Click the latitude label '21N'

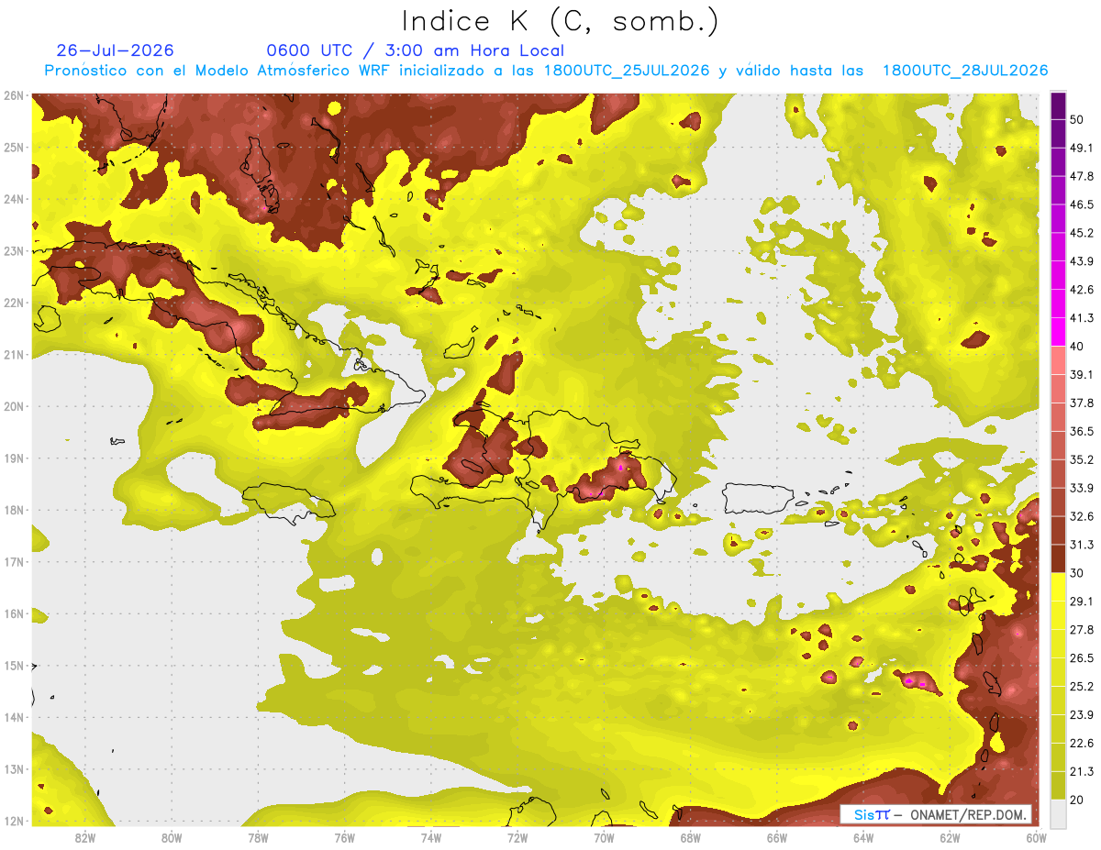click(14, 354)
